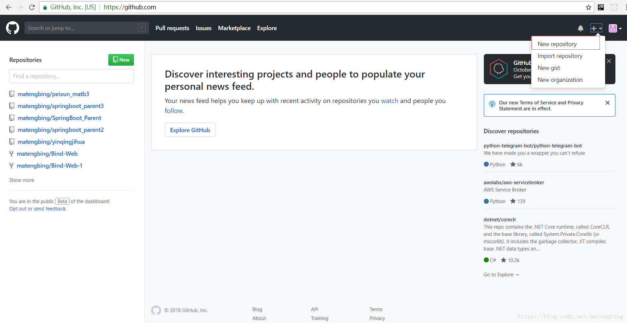Click the green lock secure-site icon
The height and width of the screenshot is (323, 627).
pyautogui.click(x=45, y=7)
